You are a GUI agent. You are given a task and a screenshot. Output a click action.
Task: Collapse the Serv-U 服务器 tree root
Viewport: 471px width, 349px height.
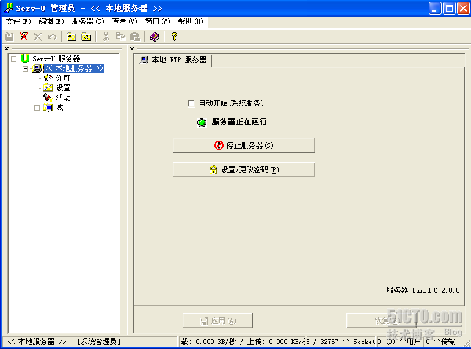(x=14, y=59)
